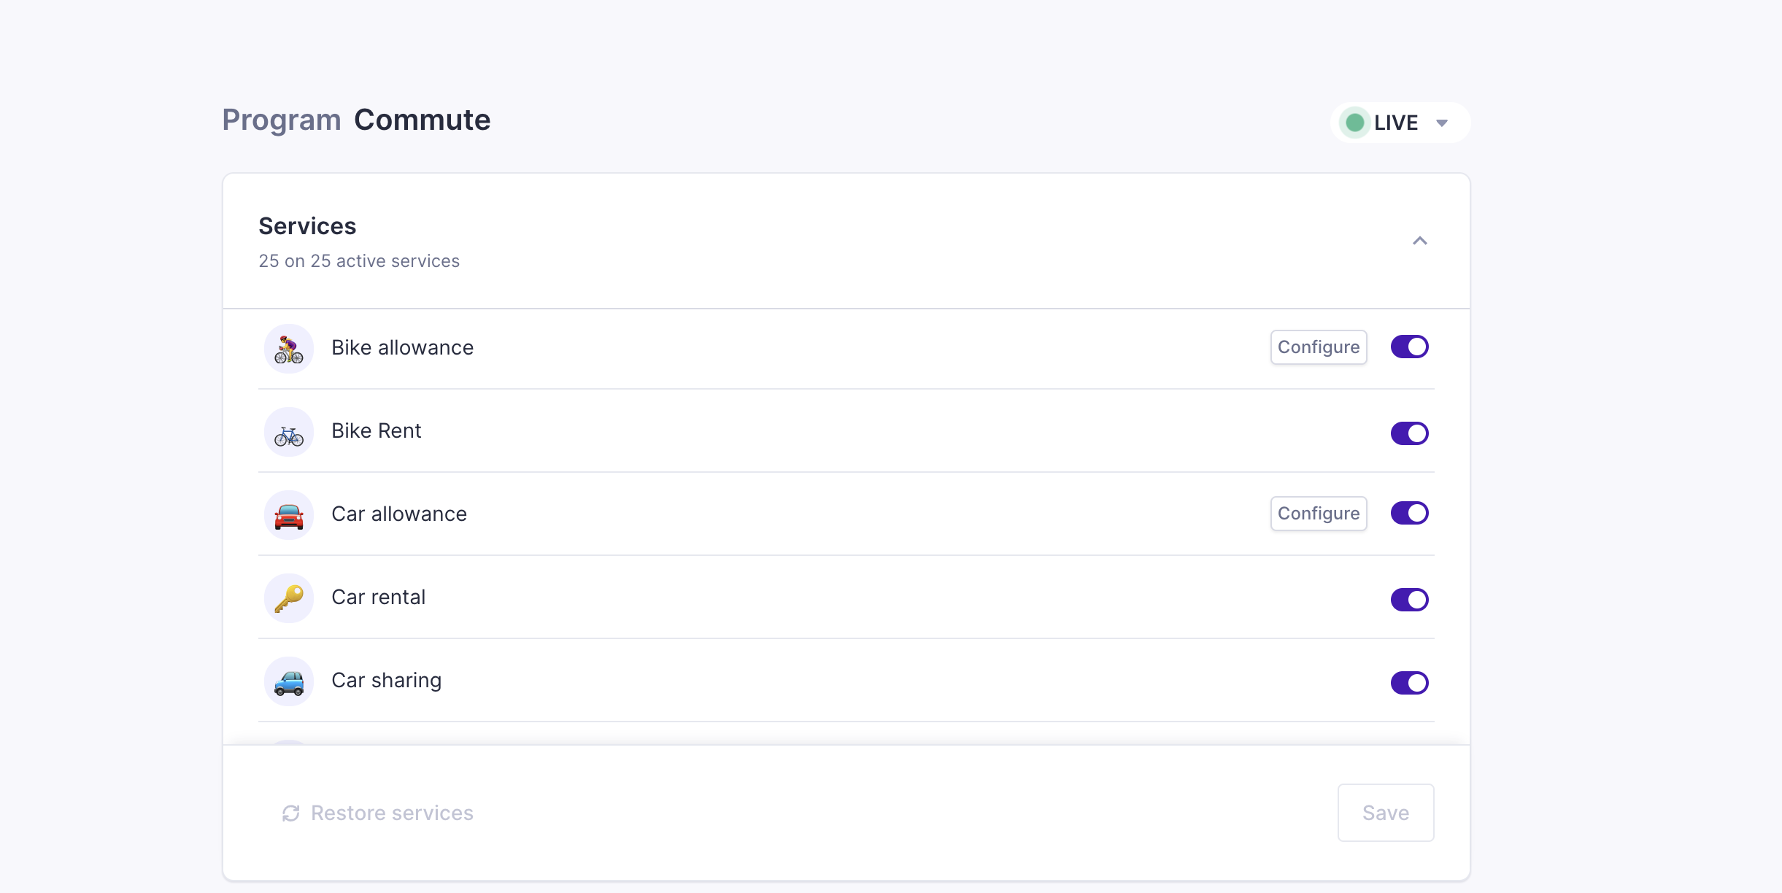Disable the Car sharing toggle
1782x893 pixels.
[x=1409, y=683]
